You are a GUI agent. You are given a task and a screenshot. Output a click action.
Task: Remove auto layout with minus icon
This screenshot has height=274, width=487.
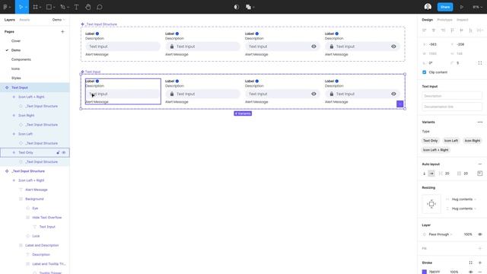pyautogui.click(x=480, y=164)
